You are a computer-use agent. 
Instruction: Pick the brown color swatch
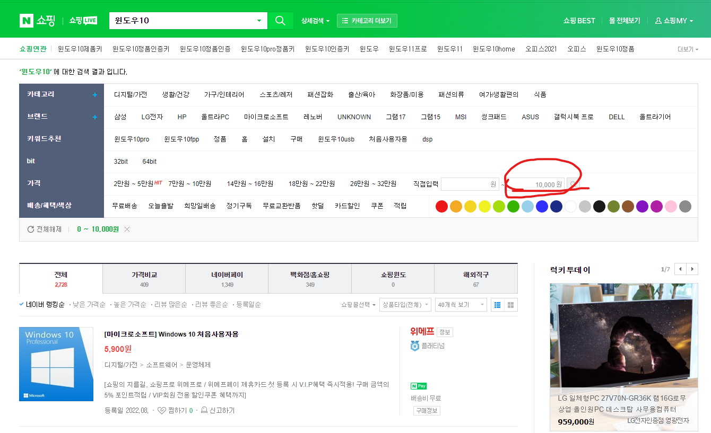pos(628,207)
